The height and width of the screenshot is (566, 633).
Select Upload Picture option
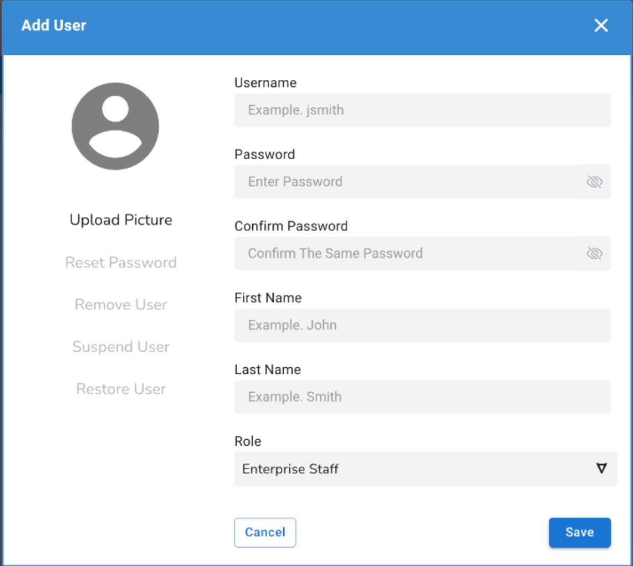(121, 220)
